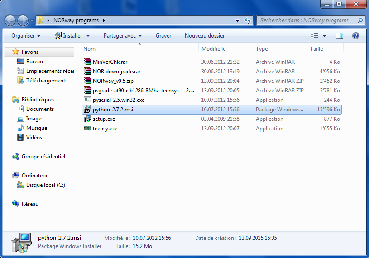Open the Organiser menu
This screenshot has height=258, width=369.
click(x=26, y=36)
